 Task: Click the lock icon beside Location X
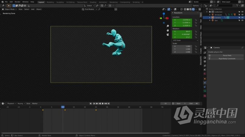pyautogui.click(x=196, y=20)
